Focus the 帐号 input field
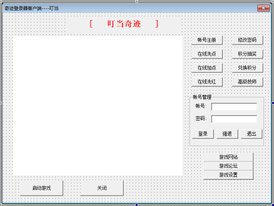 tap(234, 107)
